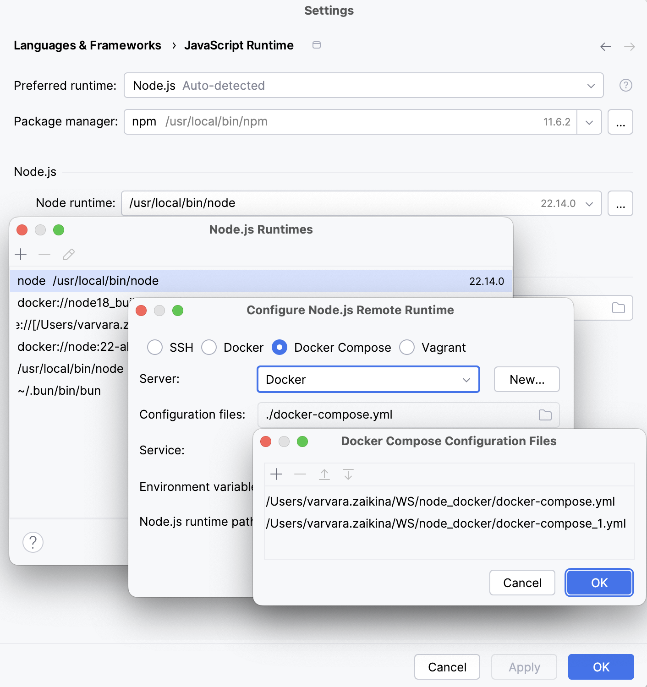Select the docker-compose_1.yml file entry
This screenshot has height=687, width=647.
446,523
